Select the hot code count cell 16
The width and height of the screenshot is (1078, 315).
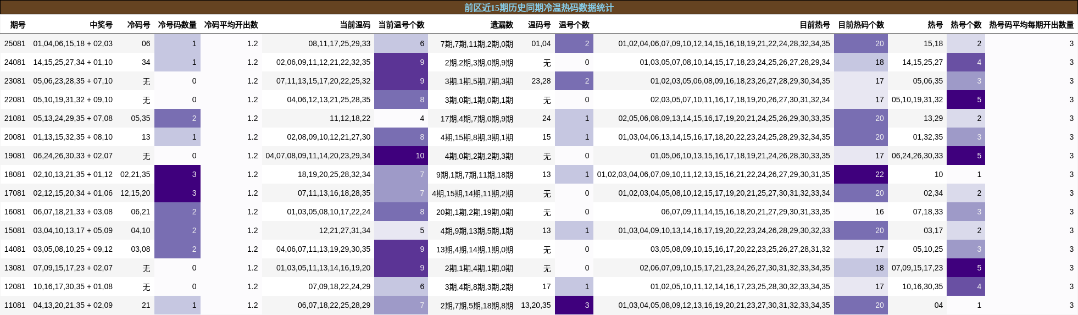(x=861, y=212)
